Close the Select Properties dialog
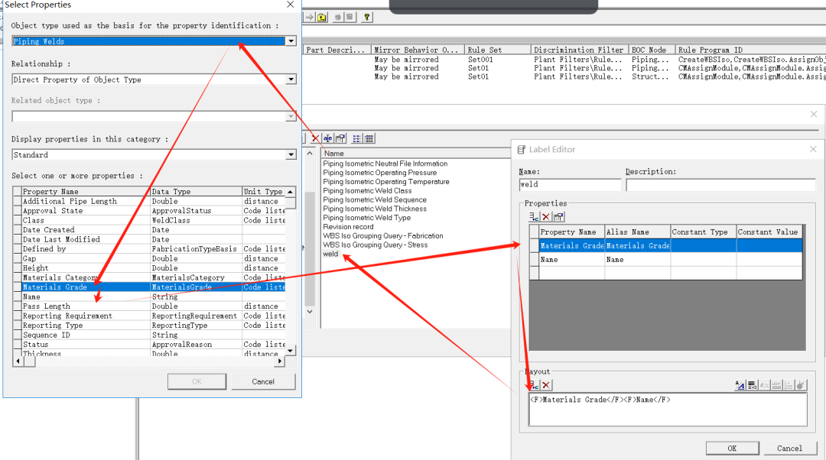The width and height of the screenshot is (826, 460). (x=291, y=5)
